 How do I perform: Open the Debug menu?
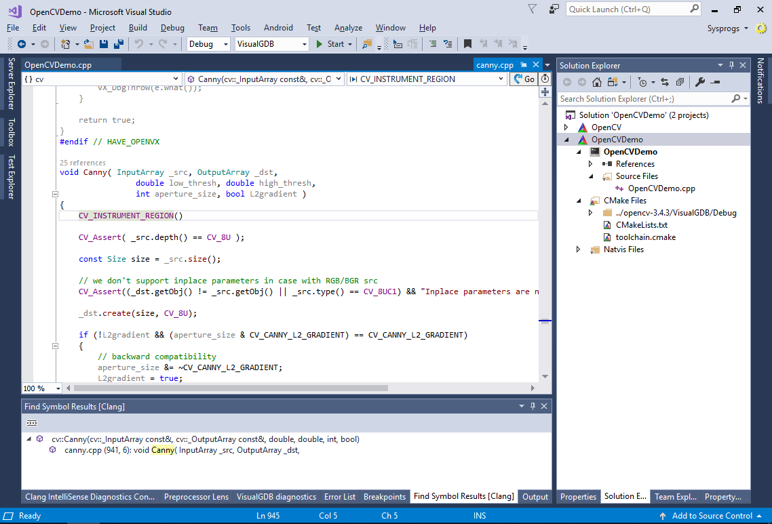click(172, 28)
